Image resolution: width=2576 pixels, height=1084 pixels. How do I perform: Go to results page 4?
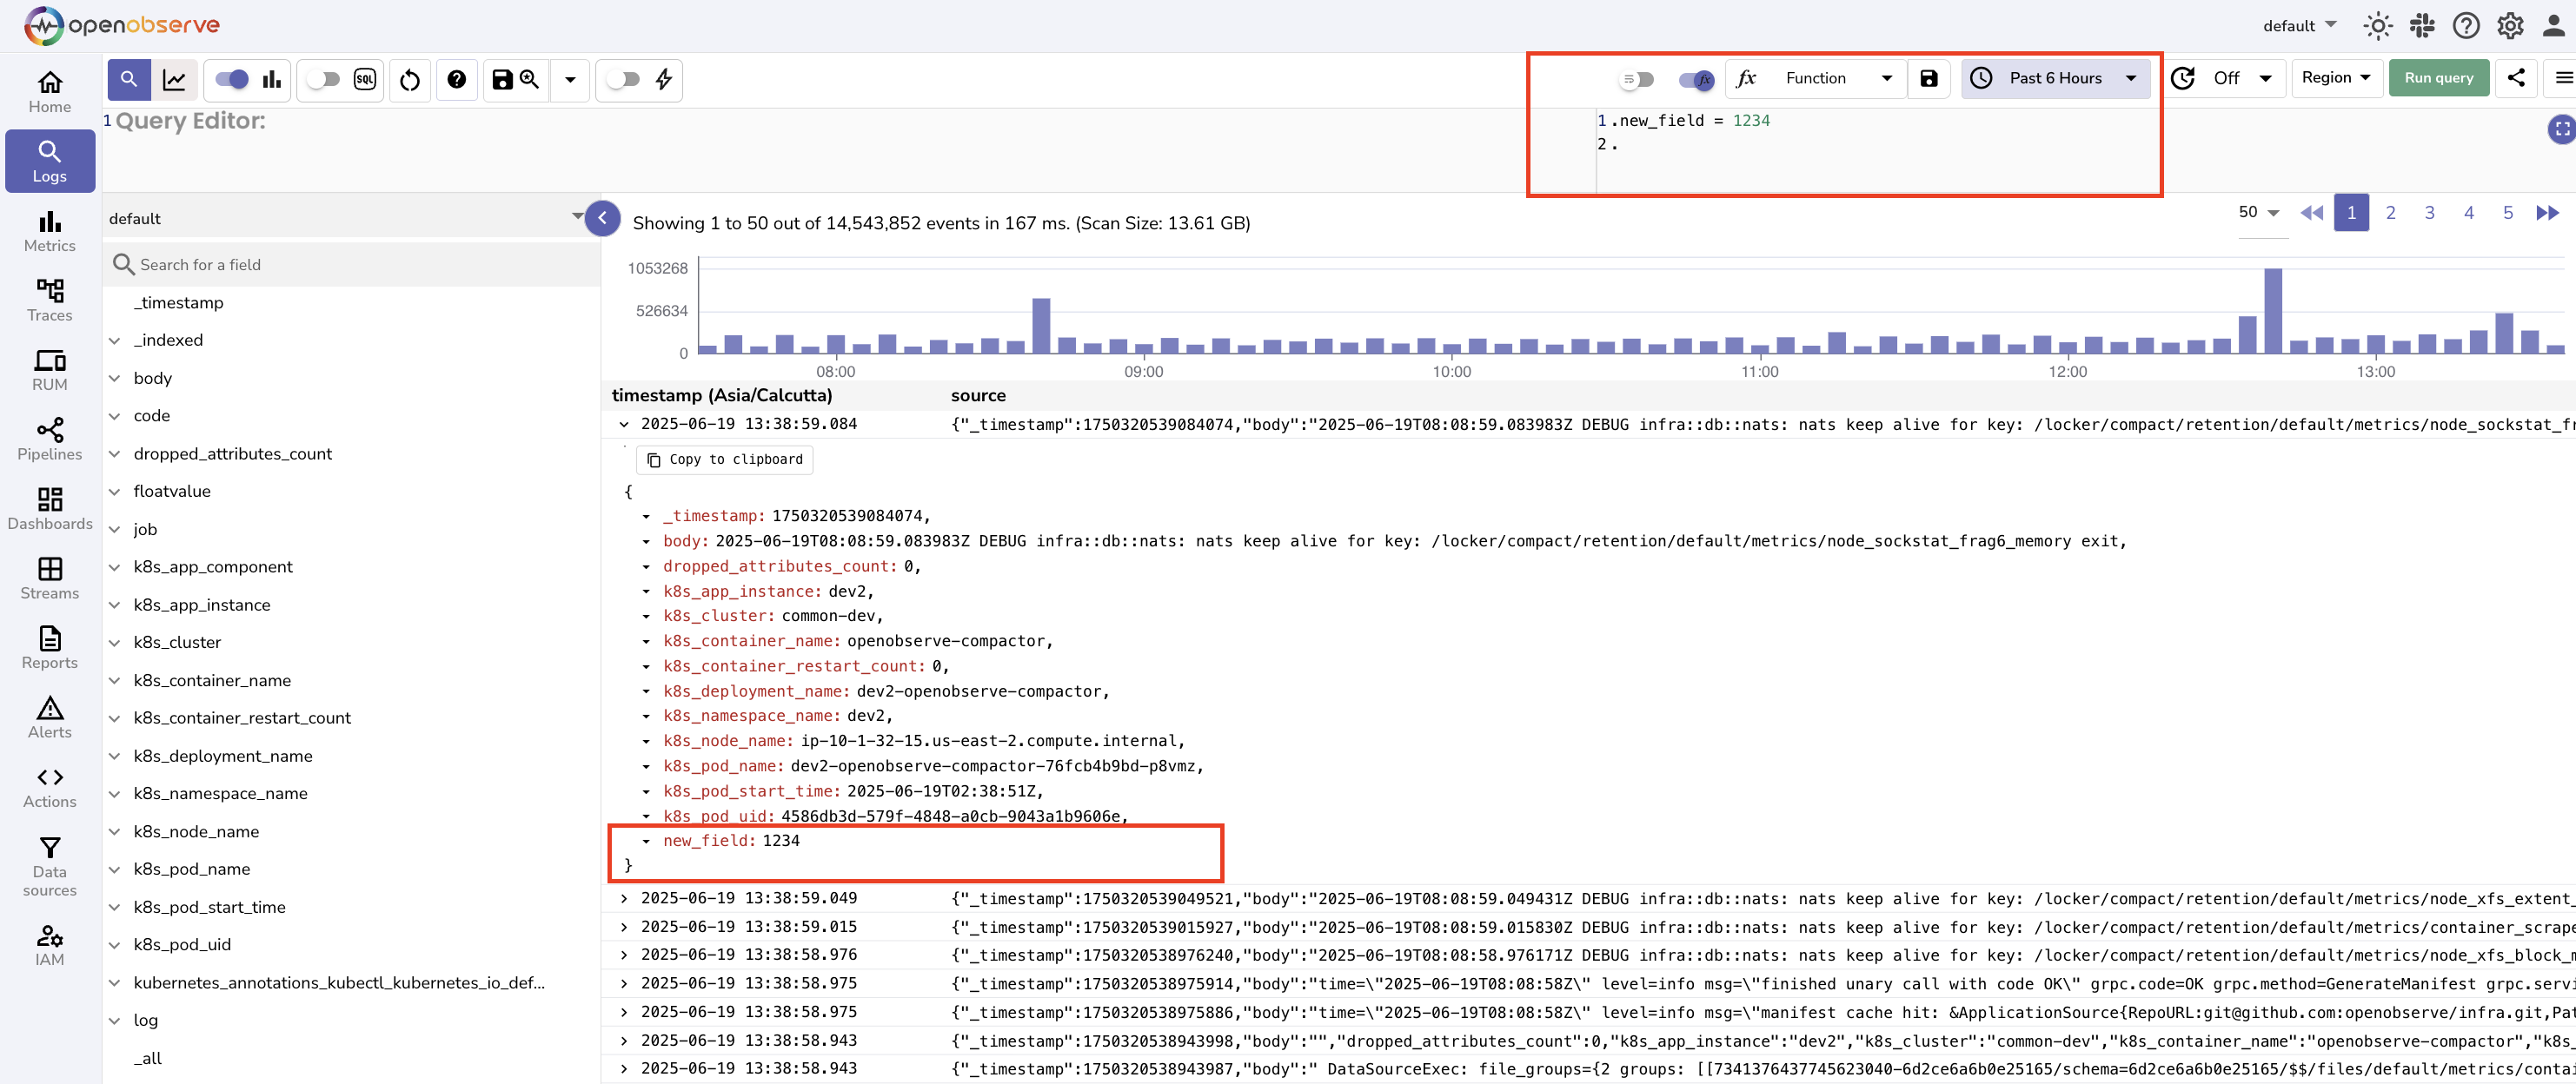[x=2469, y=213]
